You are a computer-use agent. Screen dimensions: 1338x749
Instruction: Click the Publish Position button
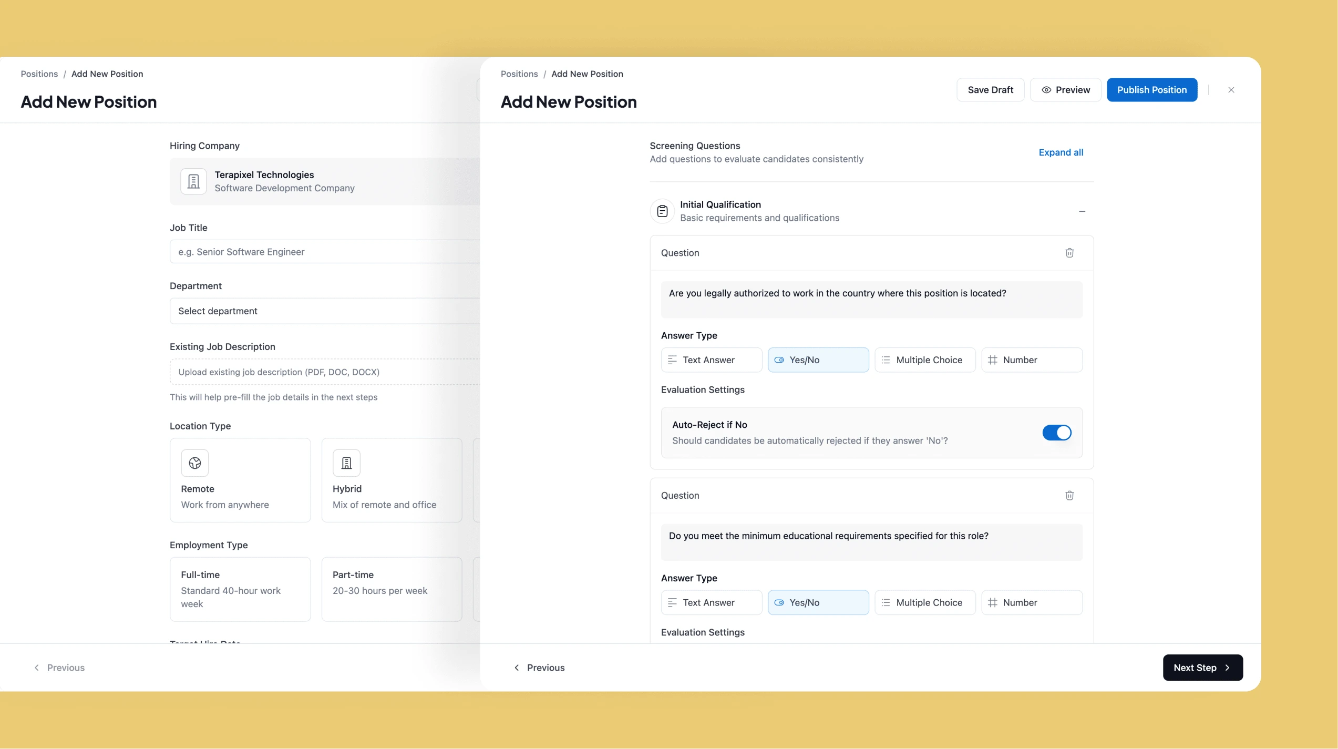click(x=1151, y=89)
